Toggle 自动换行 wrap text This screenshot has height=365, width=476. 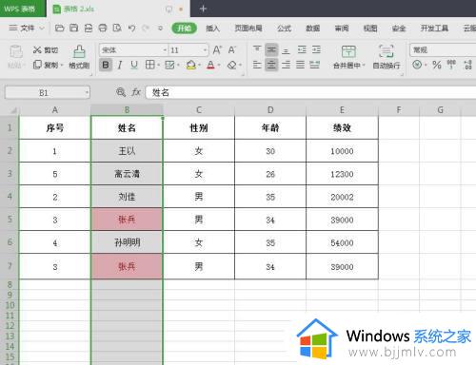[x=387, y=57]
